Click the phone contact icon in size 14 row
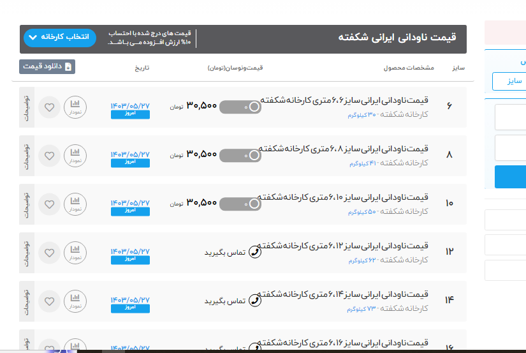 point(254,301)
